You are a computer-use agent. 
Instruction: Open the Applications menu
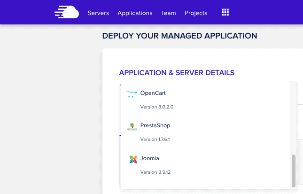pyautogui.click(x=135, y=13)
